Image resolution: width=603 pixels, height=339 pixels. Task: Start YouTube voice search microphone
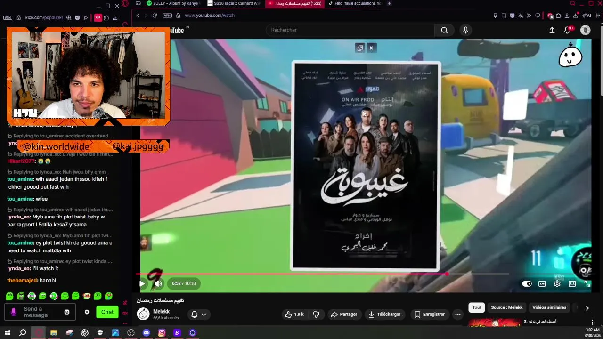pyautogui.click(x=465, y=30)
